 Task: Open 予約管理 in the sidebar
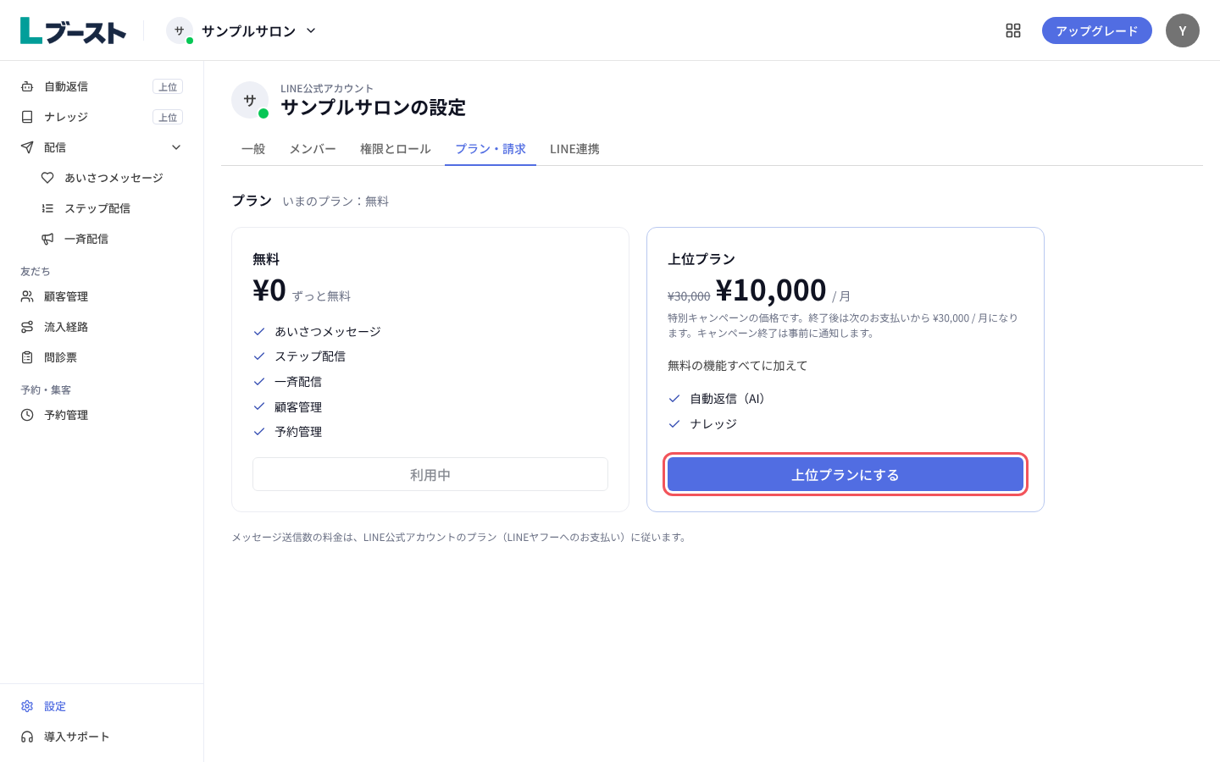tap(102, 415)
